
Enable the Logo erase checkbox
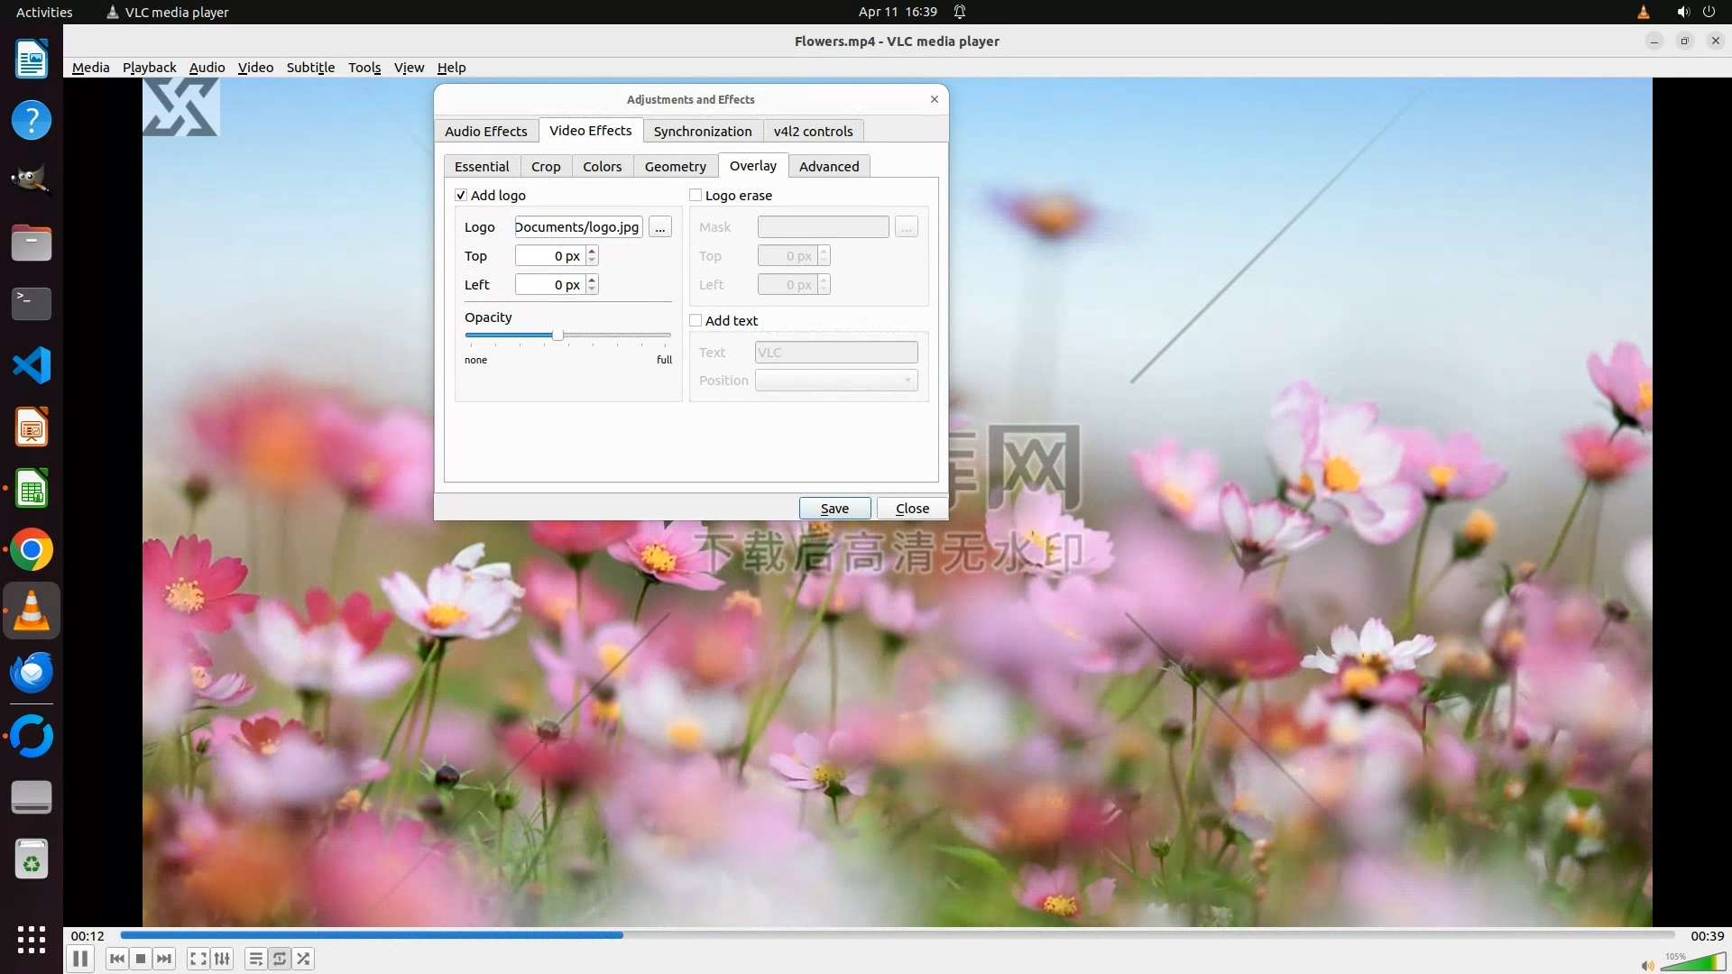696,195
